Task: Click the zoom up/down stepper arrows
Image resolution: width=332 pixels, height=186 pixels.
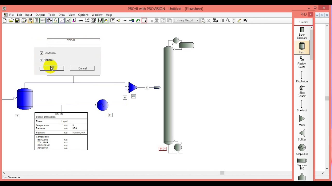Action: point(233,21)
